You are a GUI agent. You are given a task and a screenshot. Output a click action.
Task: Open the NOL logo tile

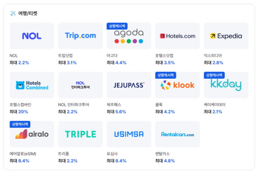32,36
